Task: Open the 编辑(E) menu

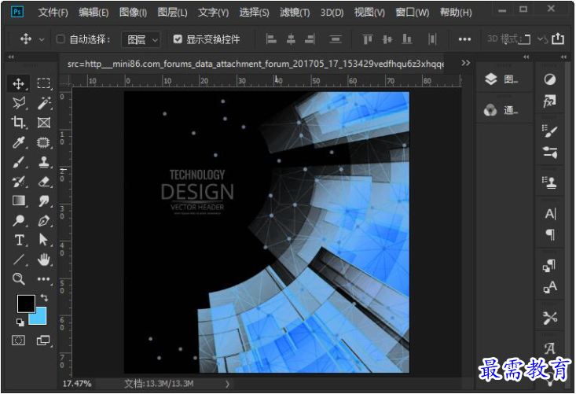Action: 94,13
